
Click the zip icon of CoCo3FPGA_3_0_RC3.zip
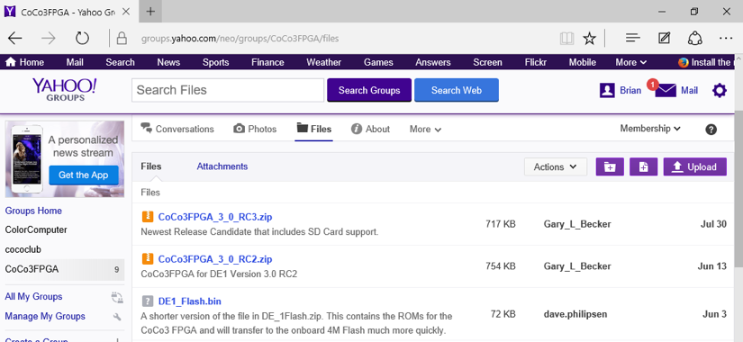pyautogui.click(x=148, y=217)
